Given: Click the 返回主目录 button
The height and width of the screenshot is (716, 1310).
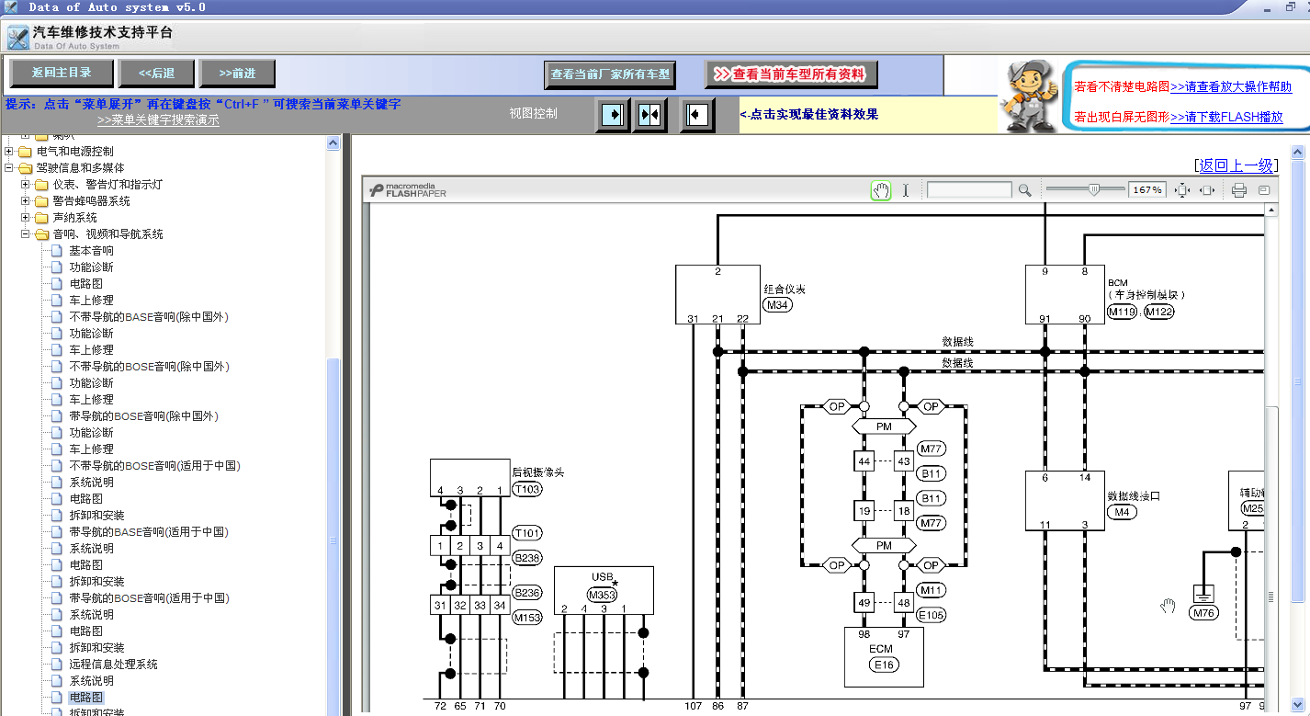Looking at the screenshot, I should coord(62,73).
